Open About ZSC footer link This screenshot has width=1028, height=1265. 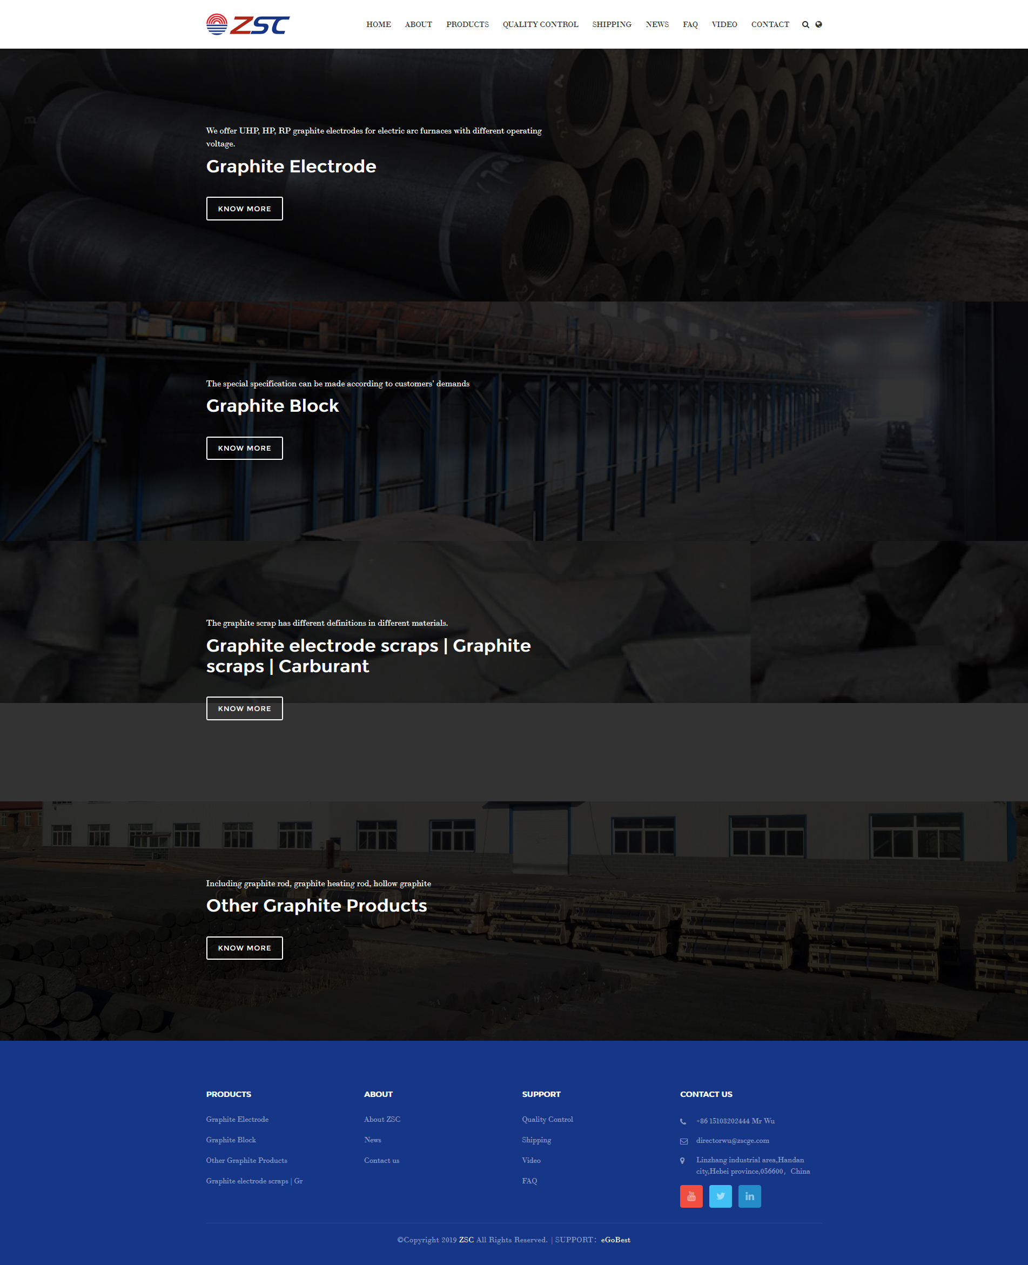click(x=382, y=1119)
